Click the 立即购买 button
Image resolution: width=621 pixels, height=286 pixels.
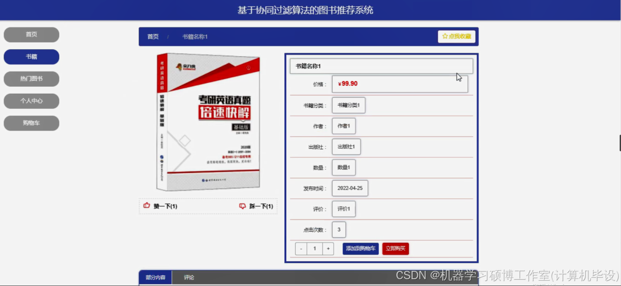pyautogui.click(x=395, y=248)
